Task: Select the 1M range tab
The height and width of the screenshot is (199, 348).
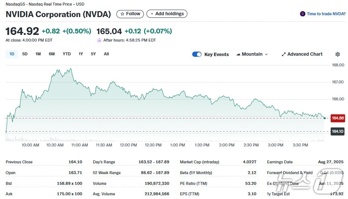Action: click(x=38, y=54)
